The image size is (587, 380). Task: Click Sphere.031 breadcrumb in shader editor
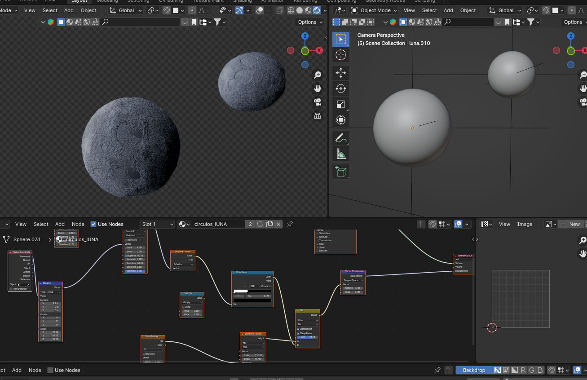click(27, 239)
